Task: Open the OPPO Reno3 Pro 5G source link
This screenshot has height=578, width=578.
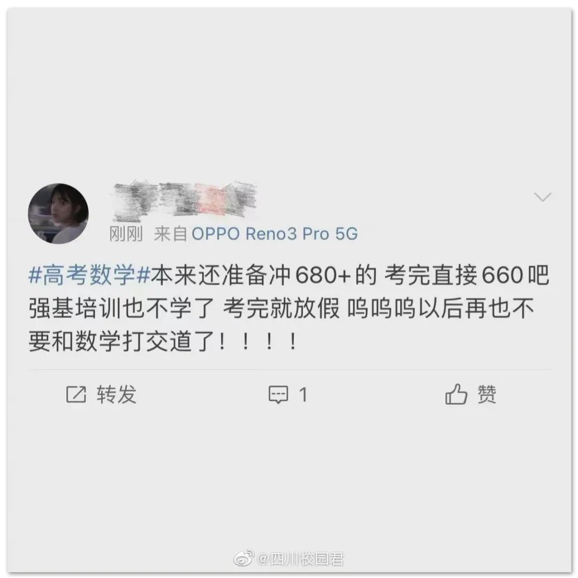Action: pyautogui.click(x=275, y=234)
